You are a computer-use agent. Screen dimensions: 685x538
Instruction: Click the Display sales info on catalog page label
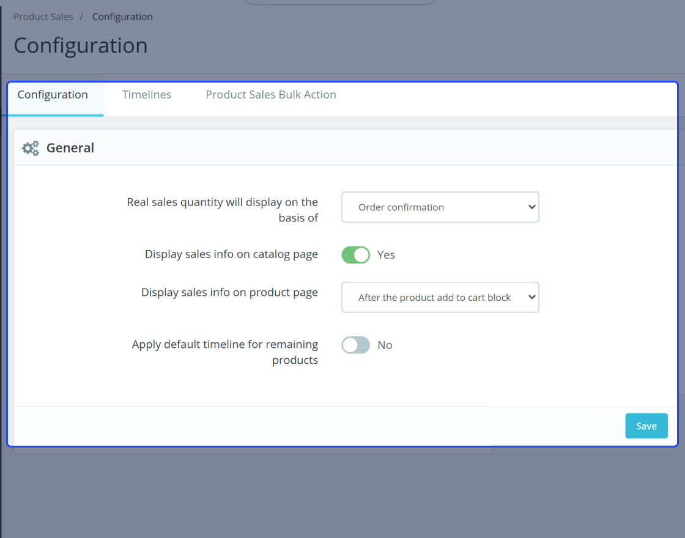pos(232,254)
